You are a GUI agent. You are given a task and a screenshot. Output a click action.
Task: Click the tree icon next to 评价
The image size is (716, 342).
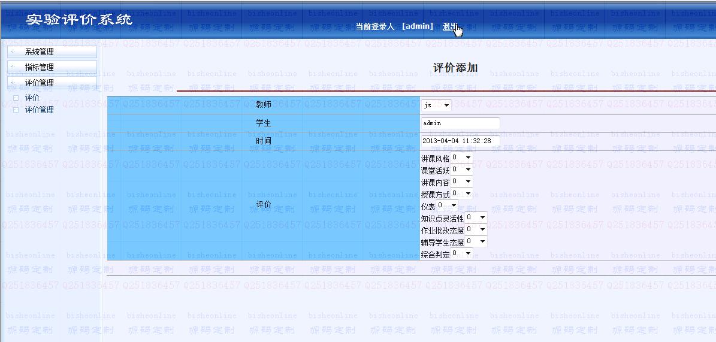tap(16, 98)
